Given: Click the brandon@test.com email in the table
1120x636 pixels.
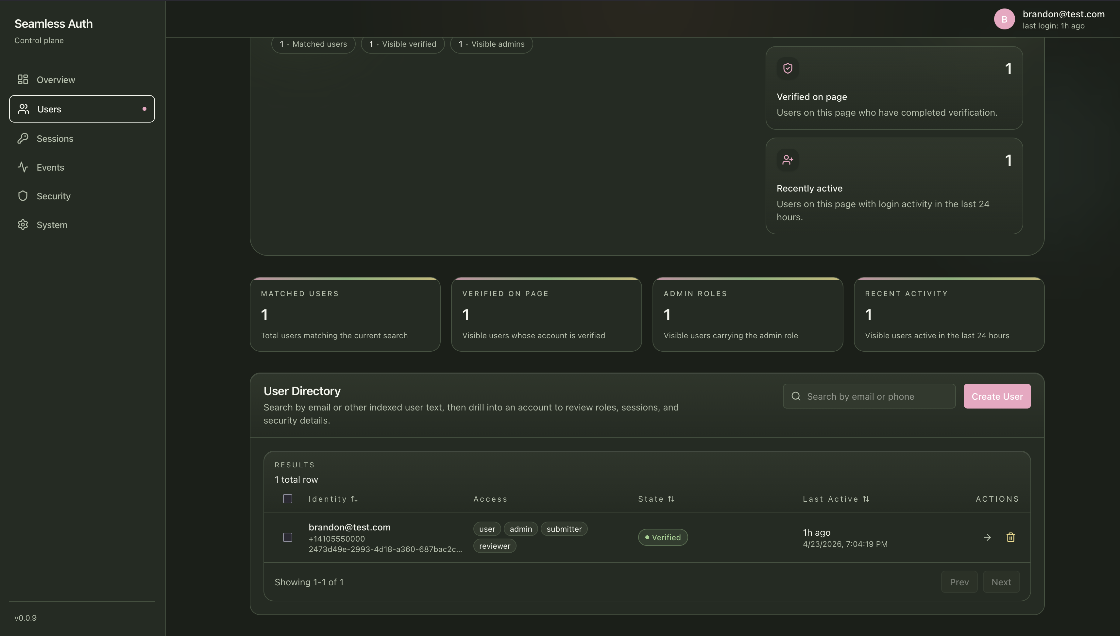Looking at the screenshot, I should [349, 527].
